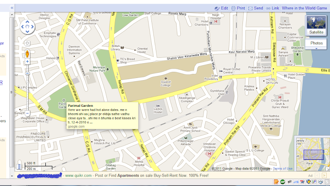Click the Bhikabhai Garden tree icon

297,55
